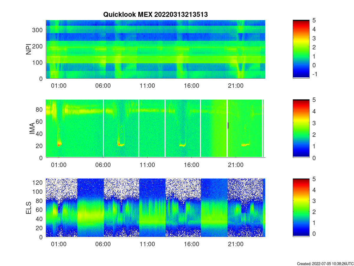The image size is (354, 266).
Task: Click the 16:00 tick under IMA plot
Action: 192,165
